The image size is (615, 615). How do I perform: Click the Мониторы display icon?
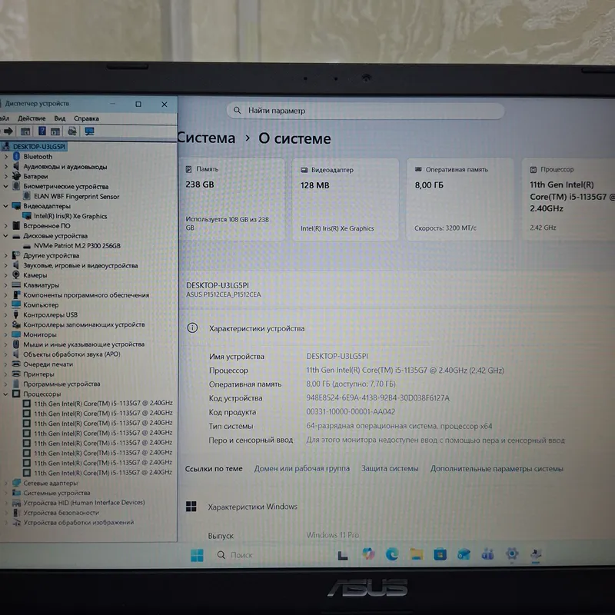point(16,334)
